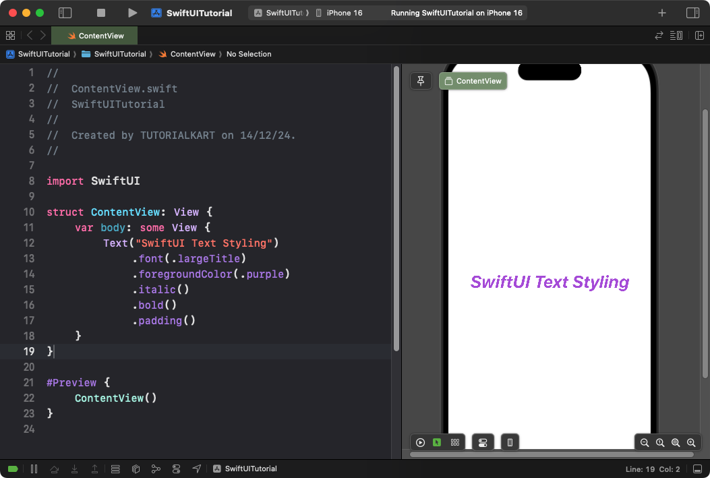Open preview variants grid mode

pos(454,442)
